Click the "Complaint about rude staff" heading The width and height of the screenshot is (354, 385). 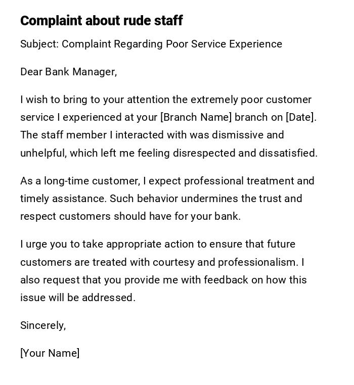tap(101, 21)
